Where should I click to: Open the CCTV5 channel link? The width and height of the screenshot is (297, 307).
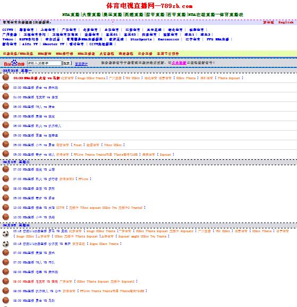click(7, 30)
